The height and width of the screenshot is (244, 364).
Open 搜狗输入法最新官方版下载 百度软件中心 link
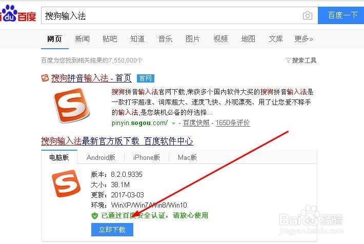[117, 141]
